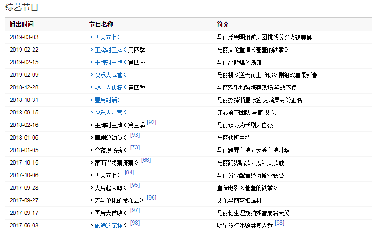The height and width of the screenshot is (233, 379).
Task: Click 《天天向上》 name in 2017-10-06 row
Action: pos(106,175)
